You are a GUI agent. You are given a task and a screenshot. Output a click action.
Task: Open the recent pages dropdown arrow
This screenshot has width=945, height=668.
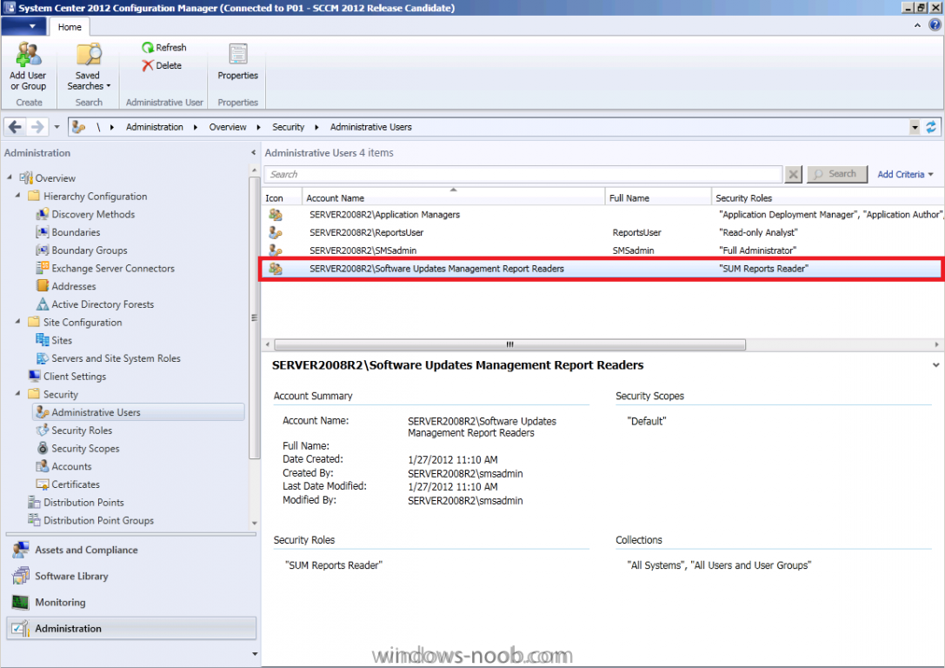[x=57, y=127]
